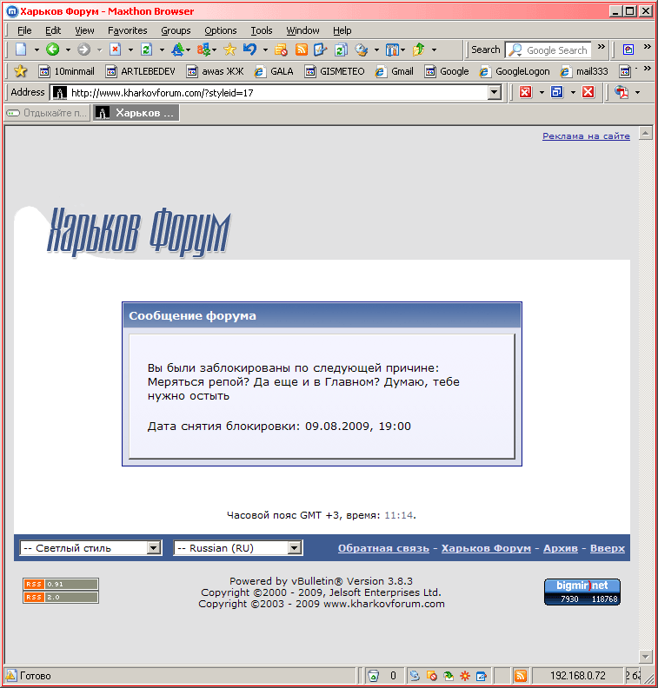The height and width of the screenshot is (688, 658).
Task: Click the blue Undo arrow toolbar icon
Action: 249,50
